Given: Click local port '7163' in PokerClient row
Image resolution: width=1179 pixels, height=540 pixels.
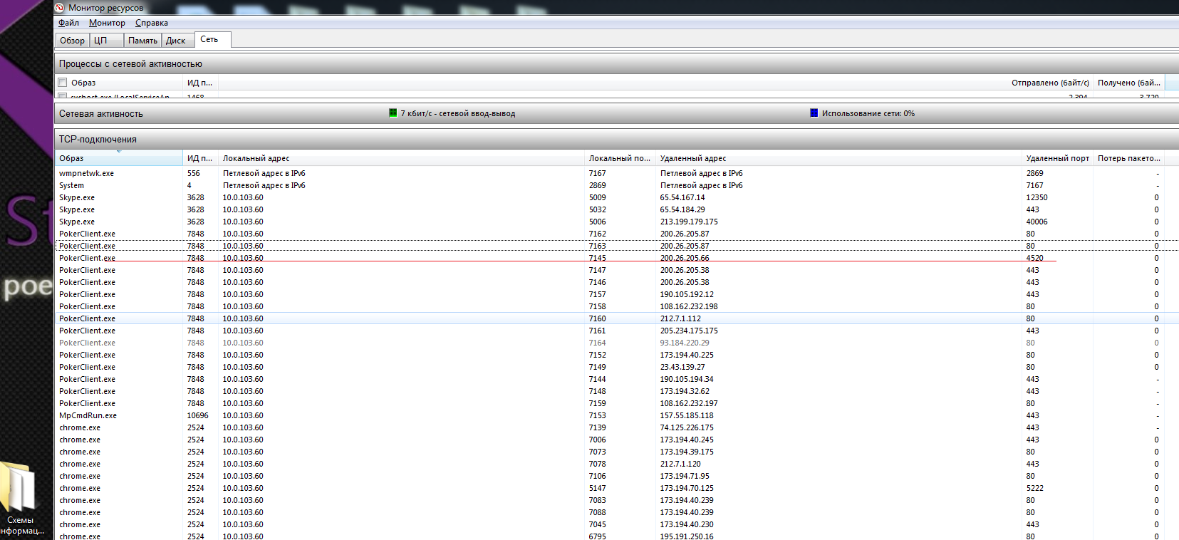Looking at the screenshot, I should [x=598, y=246].
